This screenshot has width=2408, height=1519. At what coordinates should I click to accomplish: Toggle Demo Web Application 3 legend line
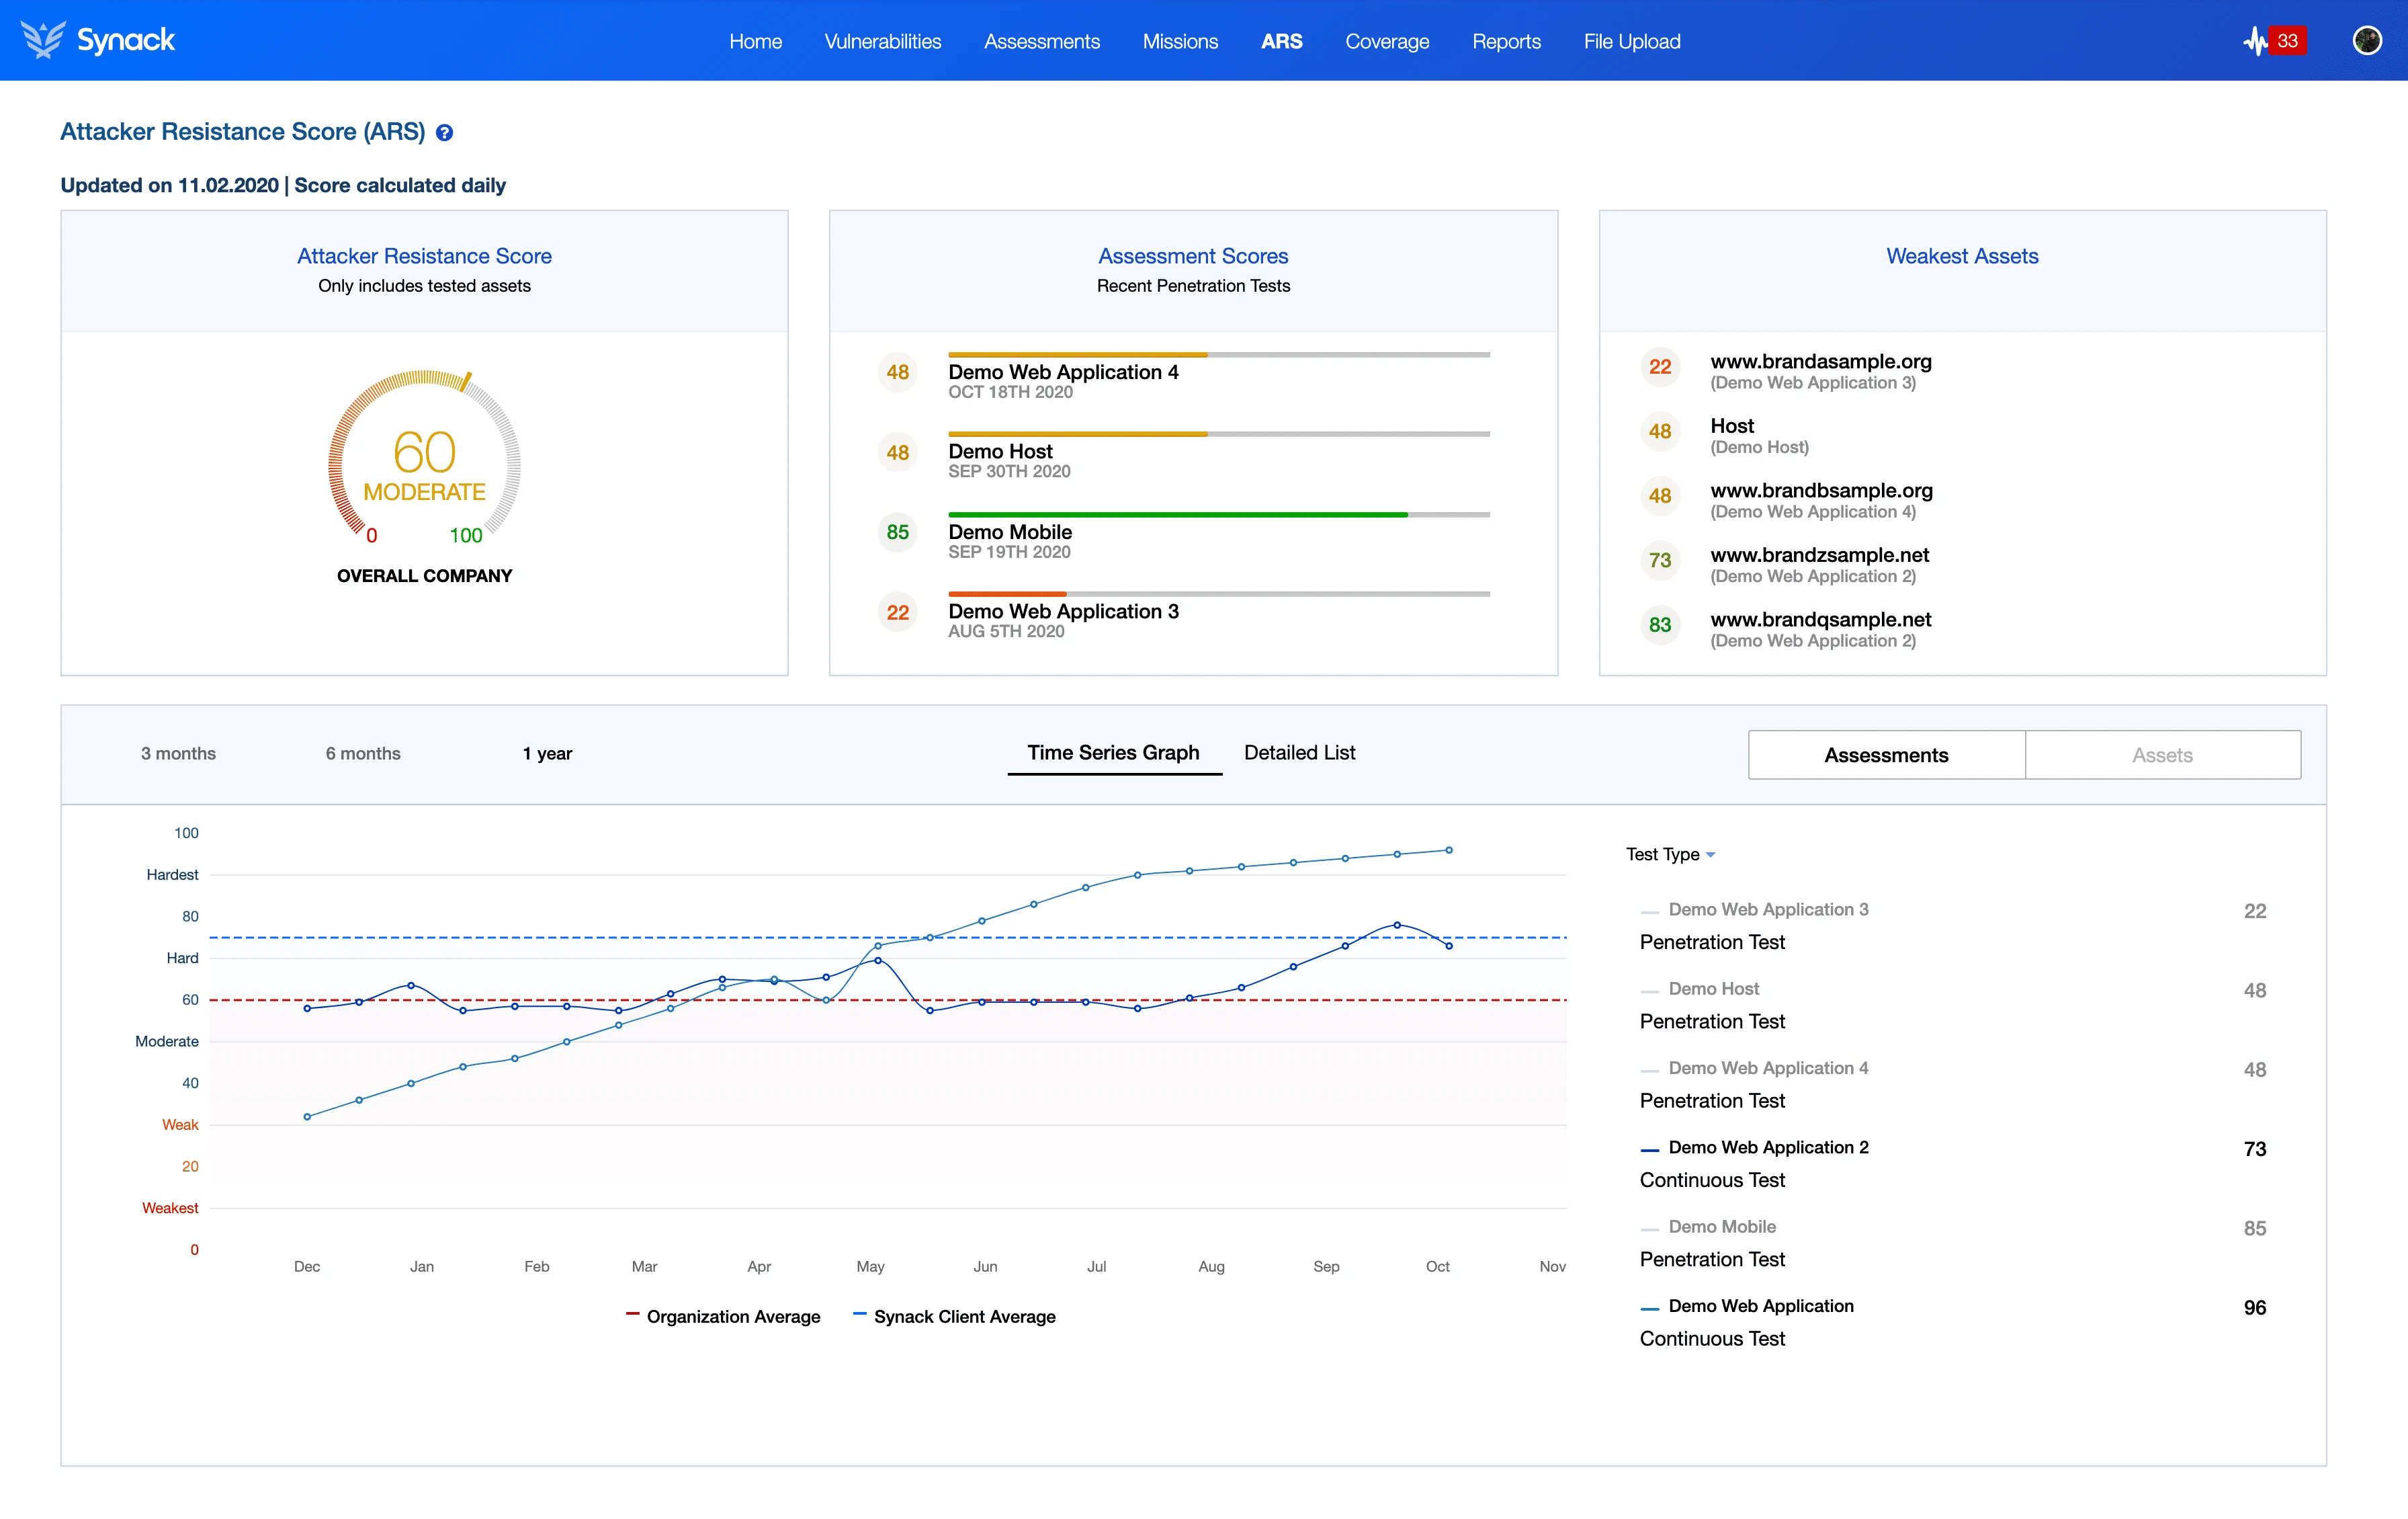[x=1754, y=909]
